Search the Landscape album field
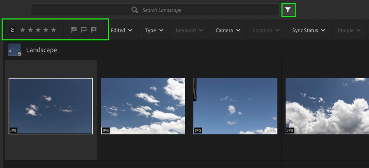 pyautogui.click(x=155, y=10)
